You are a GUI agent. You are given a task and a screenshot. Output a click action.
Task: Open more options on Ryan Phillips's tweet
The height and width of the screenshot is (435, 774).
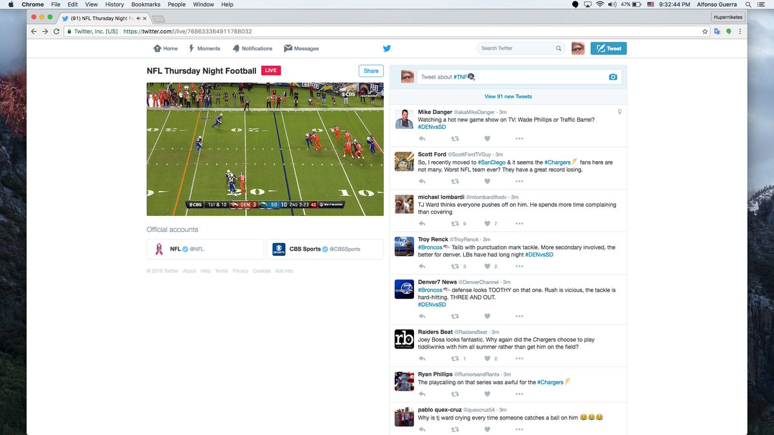click(x=519, y=394)
